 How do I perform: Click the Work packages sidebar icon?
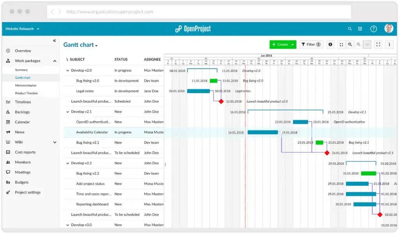(x=8, y=61)
